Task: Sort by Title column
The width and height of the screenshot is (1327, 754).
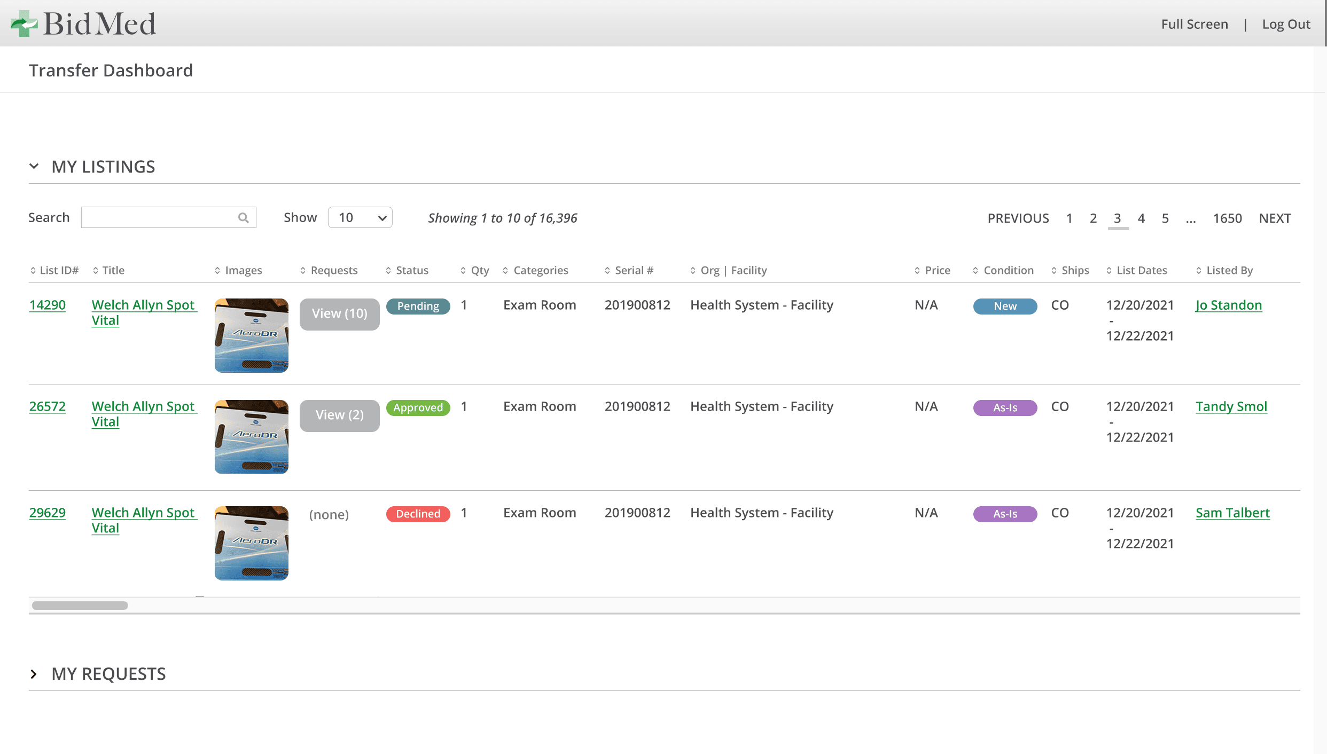Action: pyautogui.click(x=108, y=270)
